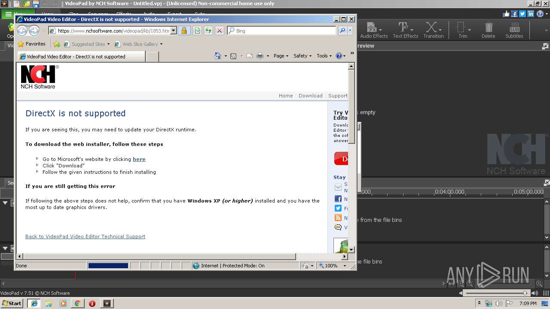Click the thumbs-up Like icon in VideoPad
This screenshot has height=309, width=550.
point(506,14)
